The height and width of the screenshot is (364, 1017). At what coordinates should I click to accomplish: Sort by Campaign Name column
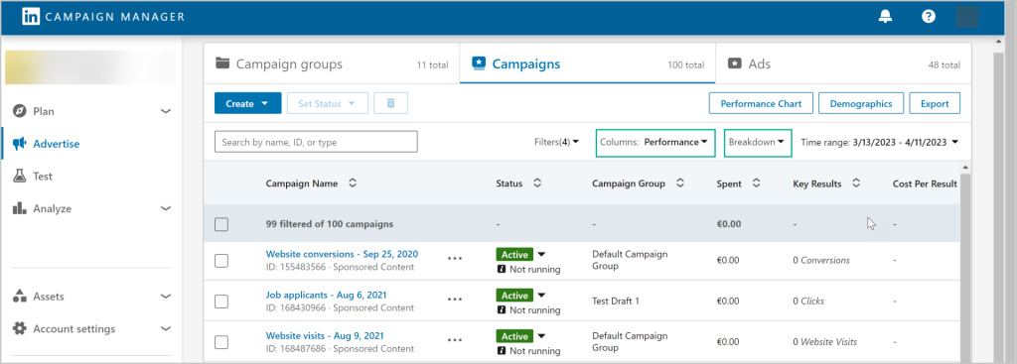click(x=353, y=183)
